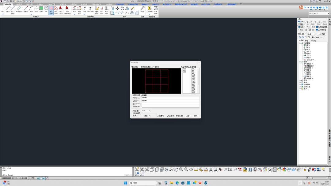Switch to the DWG转换 ribbon tab

click(x=120, y=4)
